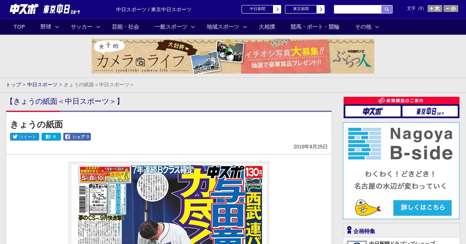Open 地域スポーツ navigation menu

coord(223,27)
